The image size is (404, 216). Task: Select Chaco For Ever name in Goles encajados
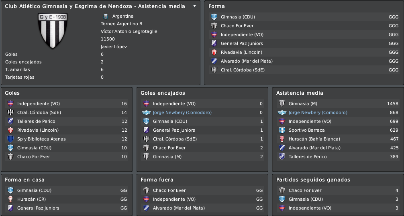click(x=169, y=148)
